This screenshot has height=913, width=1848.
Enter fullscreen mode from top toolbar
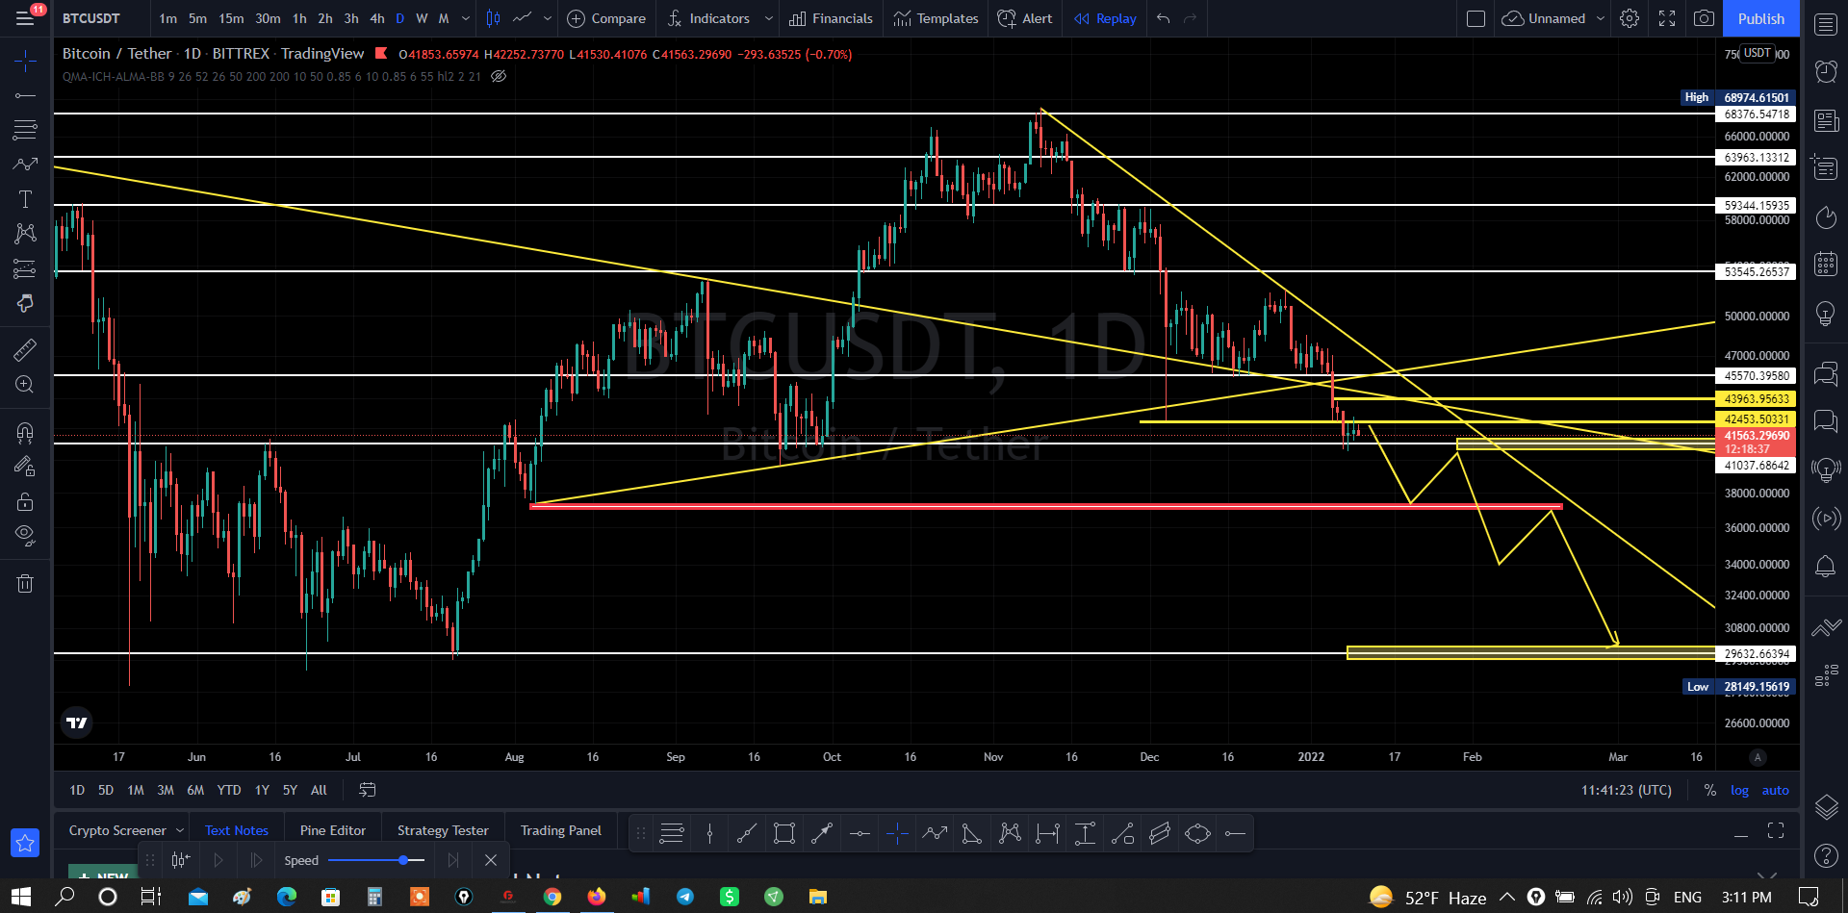pyautogui.click(x=1667, y=18)
